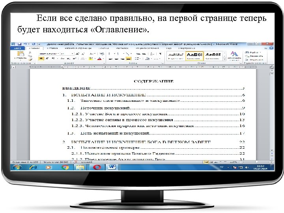
Task: Switch to the Рецензирование tab
Action: [x=147, y=48]
